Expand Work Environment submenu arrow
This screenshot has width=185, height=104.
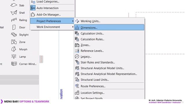(73, 27)
